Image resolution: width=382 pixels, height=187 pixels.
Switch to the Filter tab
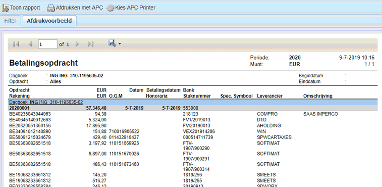(10, 21)
